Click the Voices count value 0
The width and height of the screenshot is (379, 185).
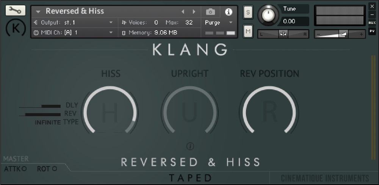click(156, 23)
